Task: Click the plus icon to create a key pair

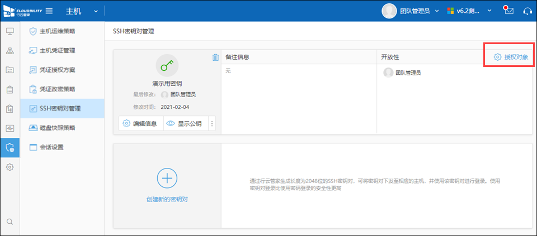Action: pyautogui.click(x=166, y=179)
